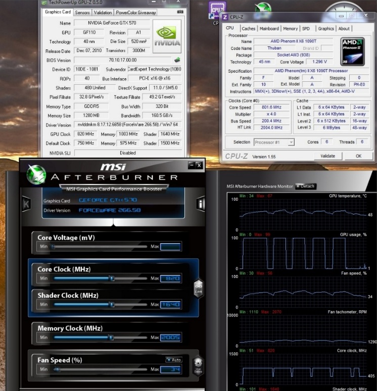This screenshot has width=377, height=391.
Task: Click the GPU temperature graph in monitor
Action: (x=303, y=214)
